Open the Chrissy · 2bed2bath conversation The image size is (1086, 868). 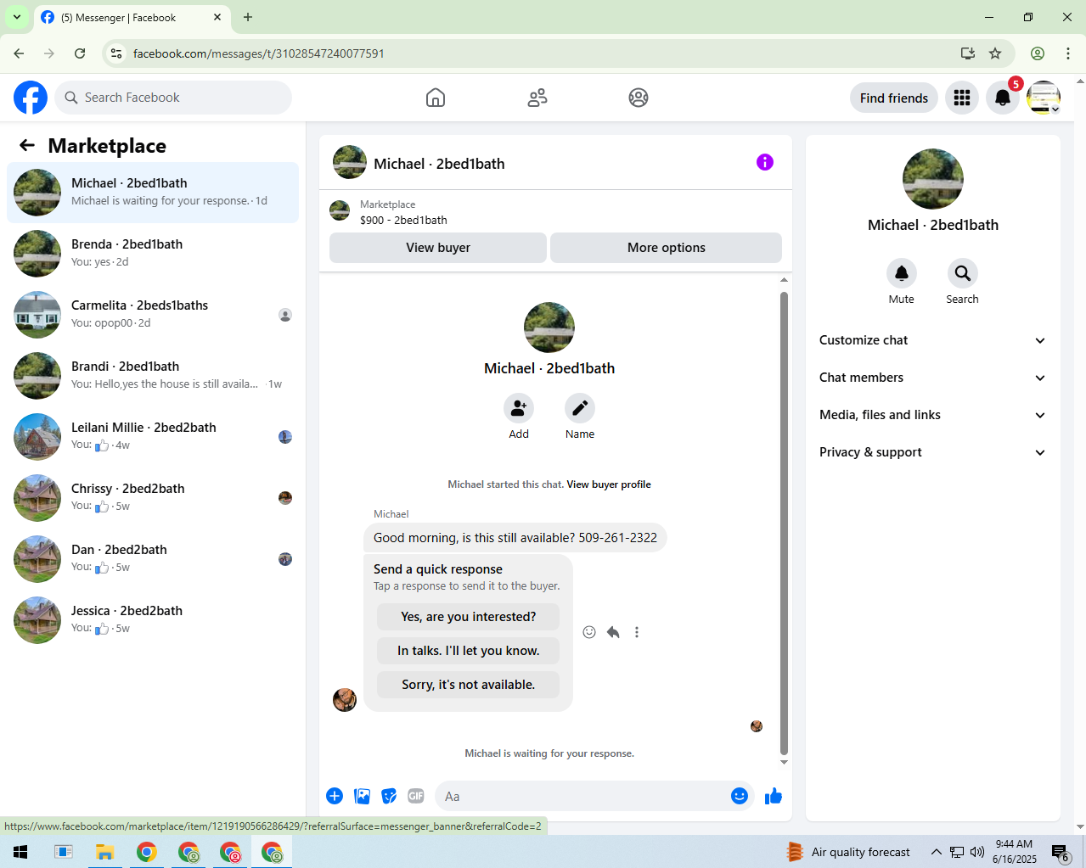click(x=153, y=498)
